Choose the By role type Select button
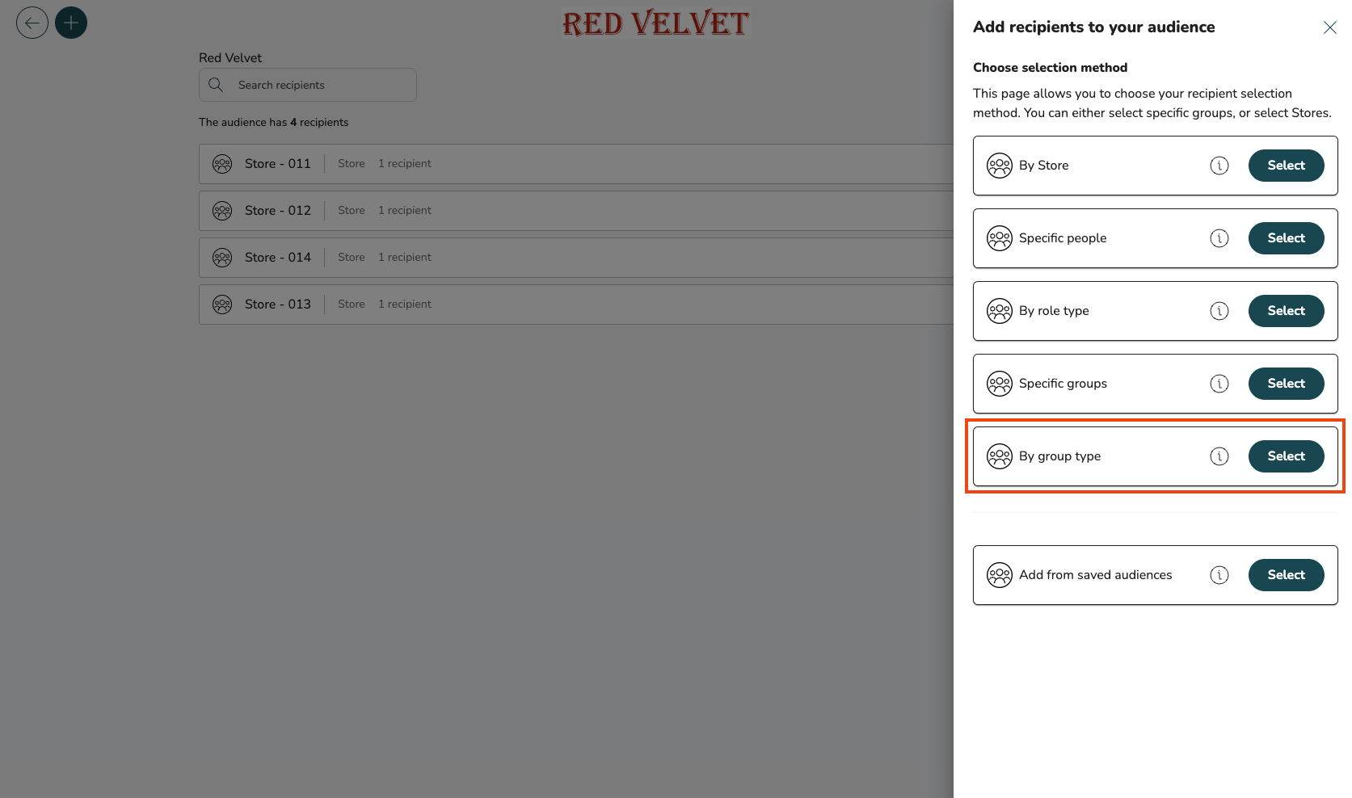Image resolution: width=1352 pixels, height=798 pixels. click(1286, 311)
